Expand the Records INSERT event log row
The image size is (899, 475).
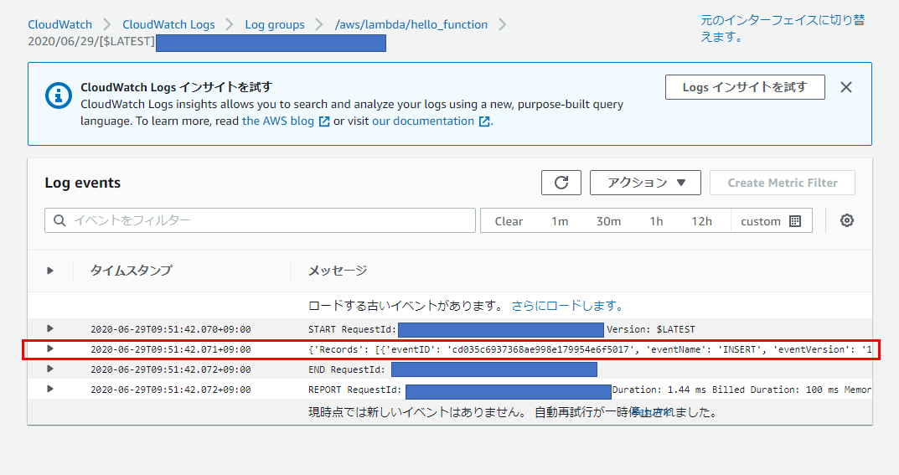(50, 349)
